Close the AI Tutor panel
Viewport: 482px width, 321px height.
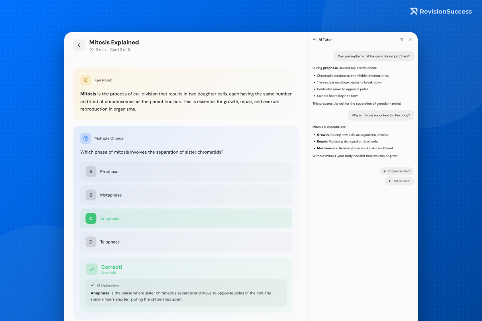tap(410, 39)
